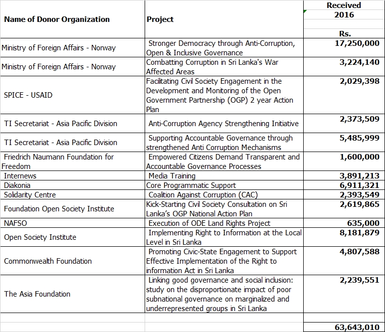Select the 'Internews' donor cell
The height and width of the screenshot is (332, 385).
(x=72, y=175)
